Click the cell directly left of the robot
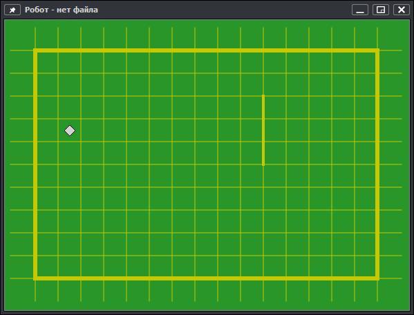 (x=47, y=131)
